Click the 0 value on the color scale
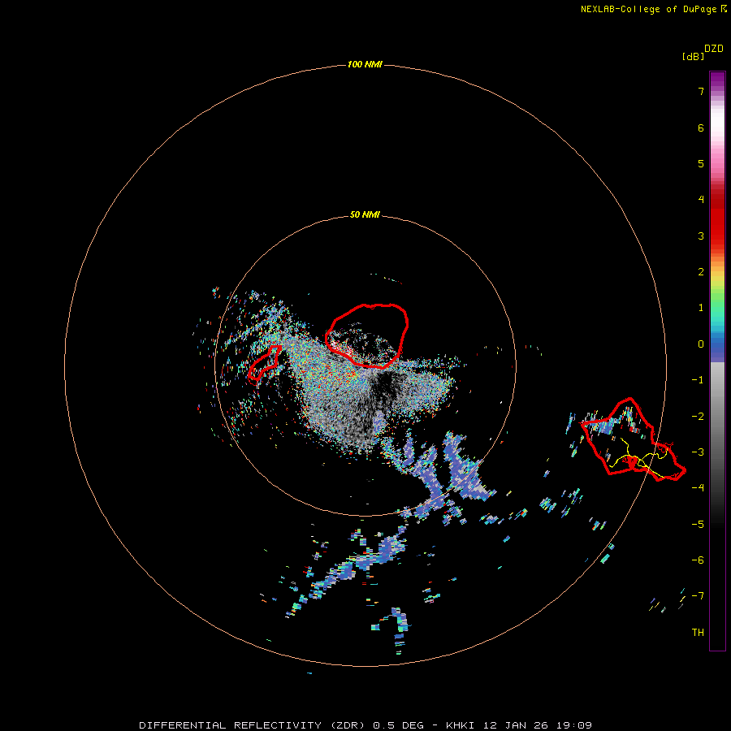The height and width of the screenshot is (731, 731). click(x=701, y=344)
